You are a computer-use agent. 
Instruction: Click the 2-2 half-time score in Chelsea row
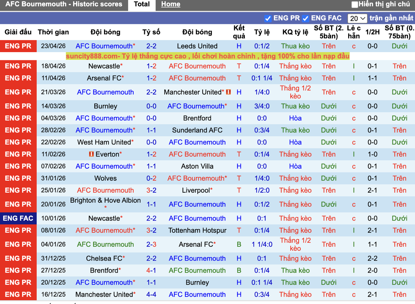coord(372,258)
